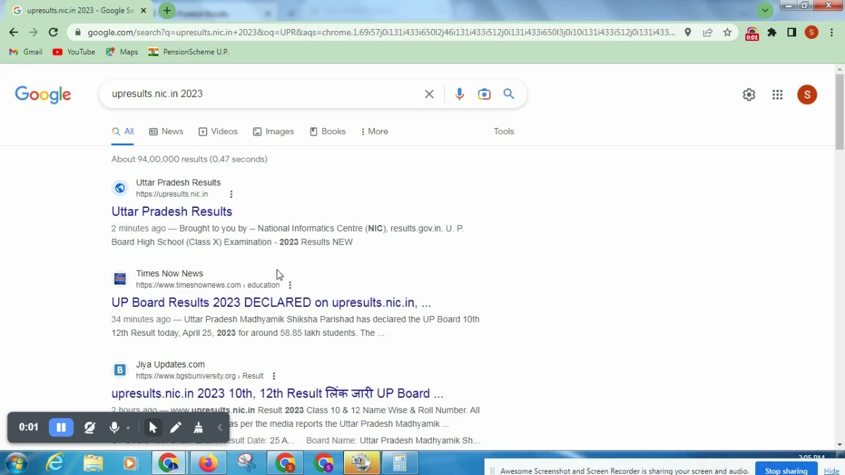Open the Awesome Screenshot recorder extension icon
Screen dimensions: 845x475
pyautogui.click(x=752, y=33)
